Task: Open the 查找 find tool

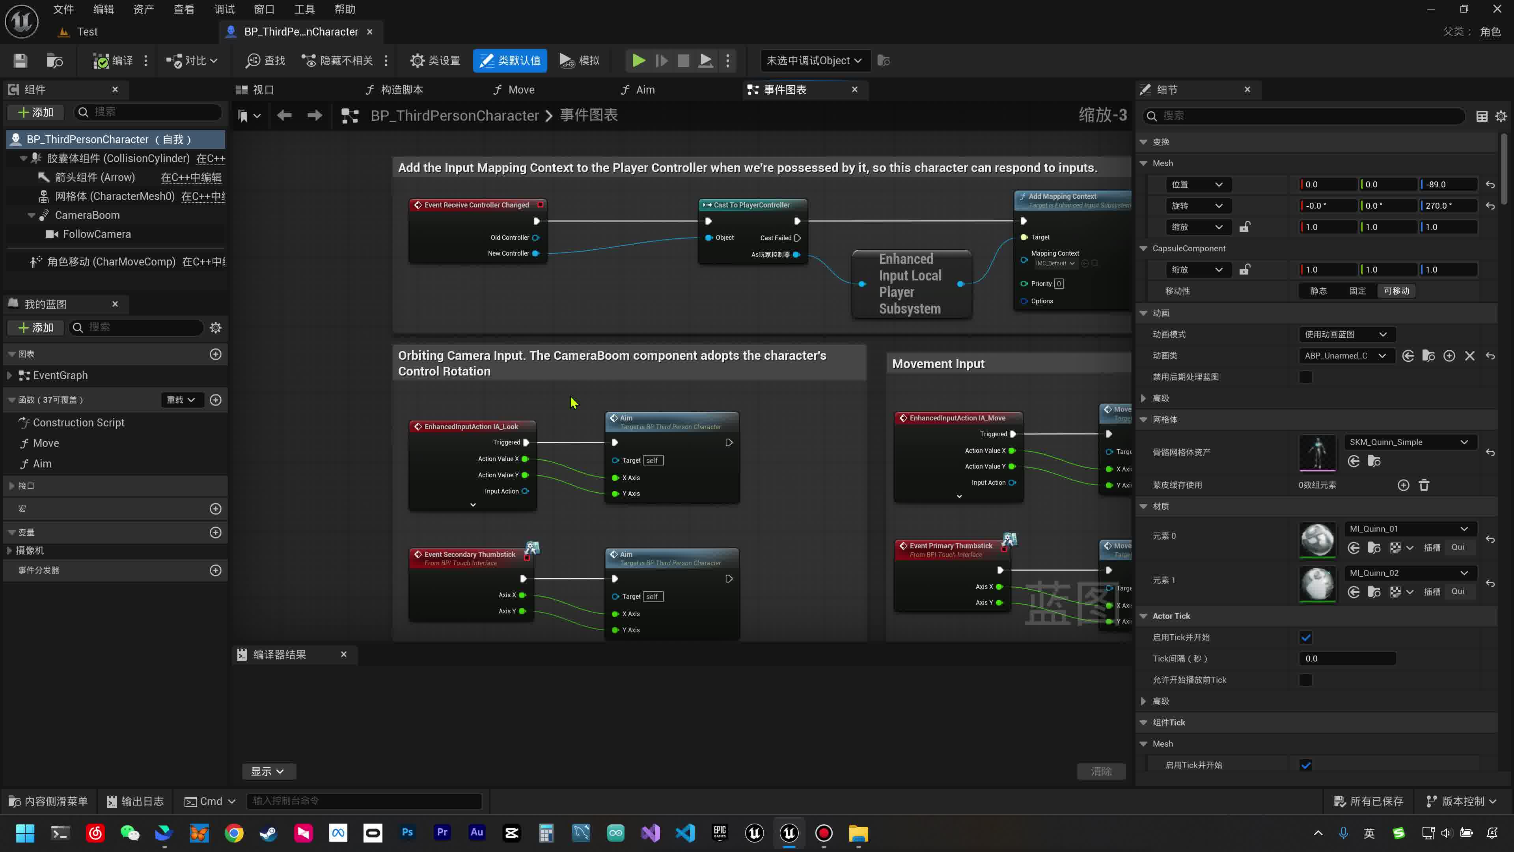Action: [x=266, y=61]
